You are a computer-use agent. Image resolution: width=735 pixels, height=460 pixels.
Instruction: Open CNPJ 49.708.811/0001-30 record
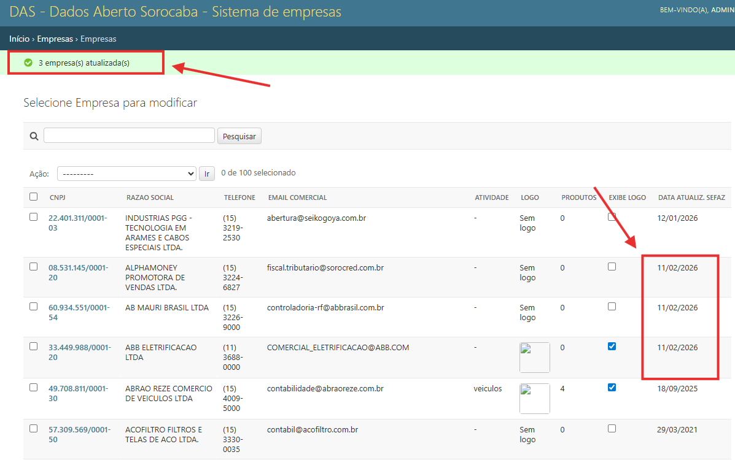pyautogui.click(x=78, y=393)
